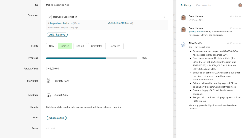The height and width of the screenshot is (138, 246).
Task: Click the Redwood Construction customer contact icon
Action: click(50, 17)
